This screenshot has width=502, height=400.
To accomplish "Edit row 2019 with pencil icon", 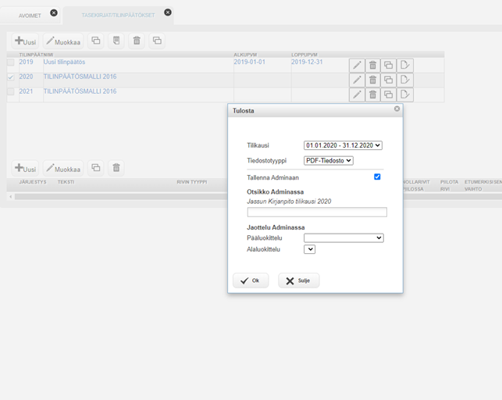I will coord(357,66).
